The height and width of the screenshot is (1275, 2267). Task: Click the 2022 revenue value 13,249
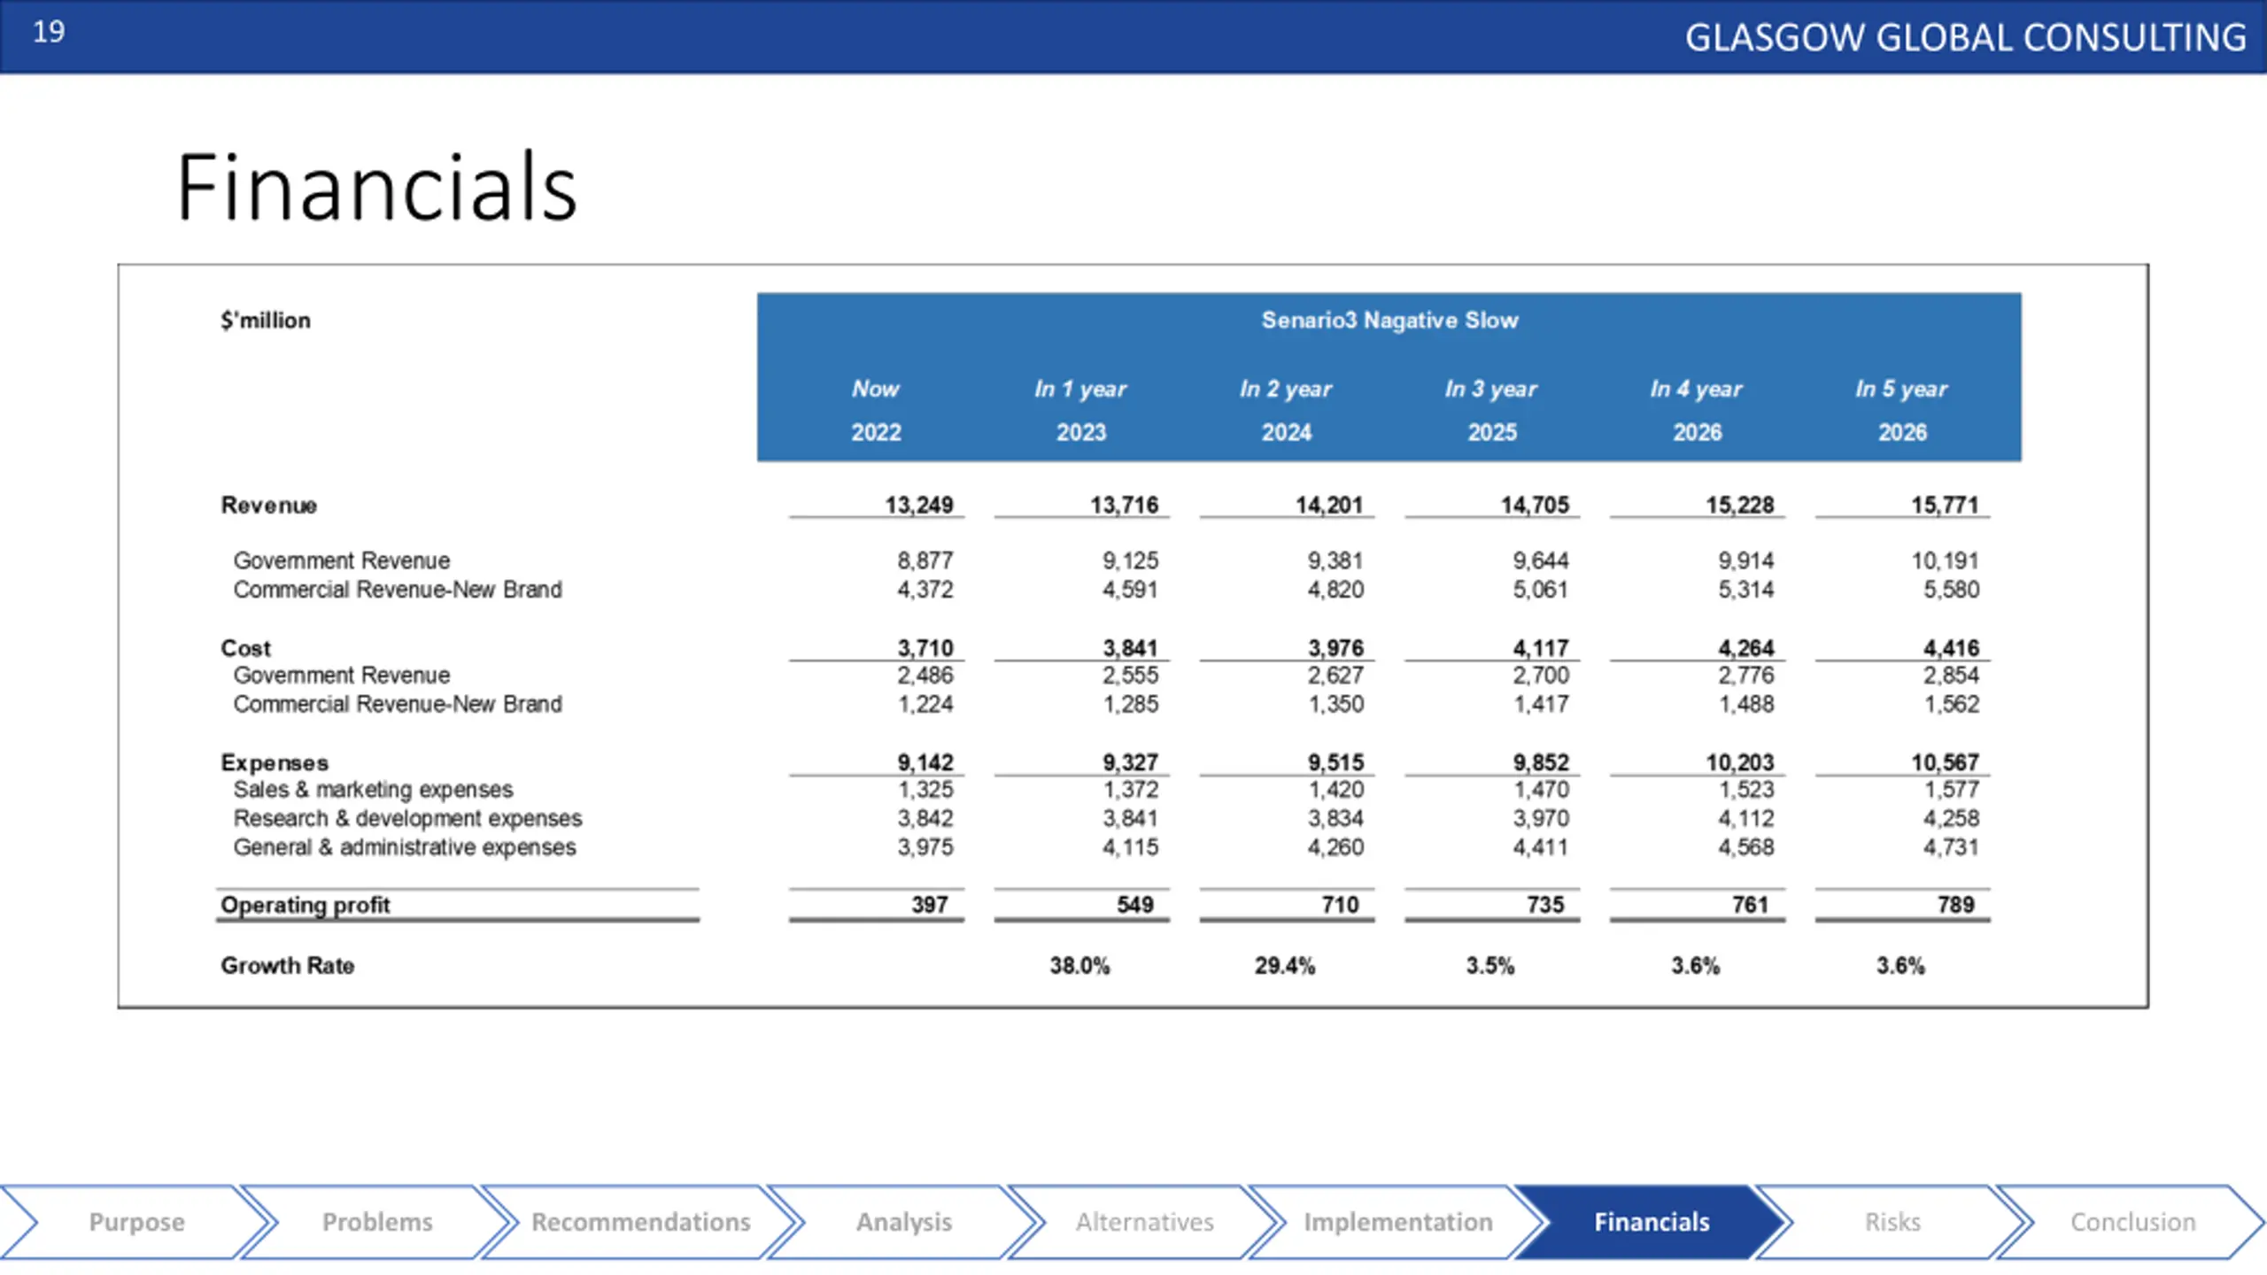[x=919, y=505]
